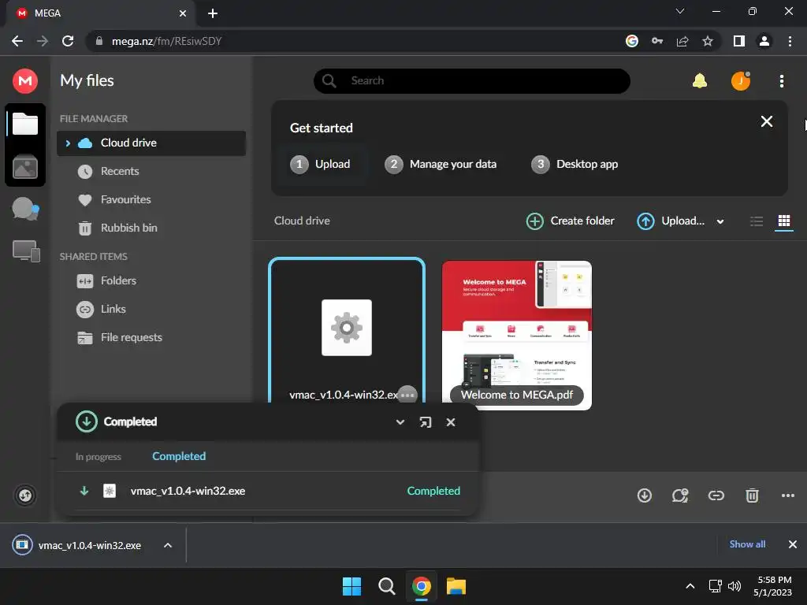Switch to grid thumbnail view
The width and height of the screenshot is (807, 605).
[x=784, y=221]
